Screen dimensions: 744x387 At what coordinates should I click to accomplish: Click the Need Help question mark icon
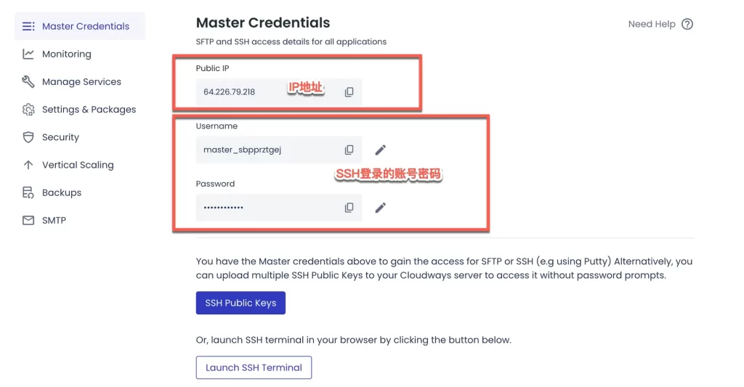point(687,24)
